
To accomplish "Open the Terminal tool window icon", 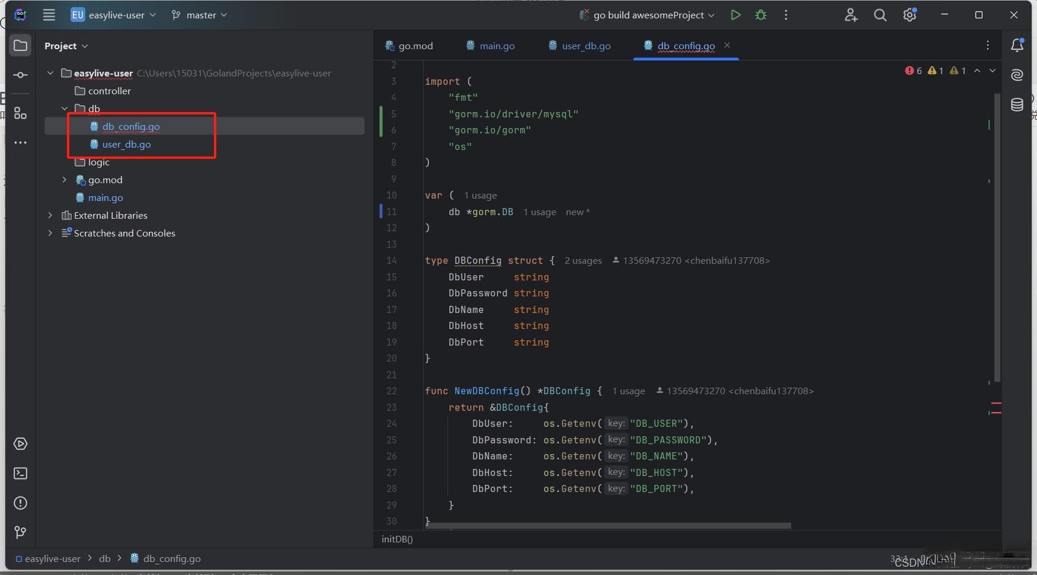I will pos(20,473).
